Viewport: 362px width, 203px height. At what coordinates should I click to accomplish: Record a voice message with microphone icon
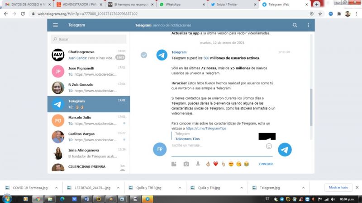(x=198, y=164)
